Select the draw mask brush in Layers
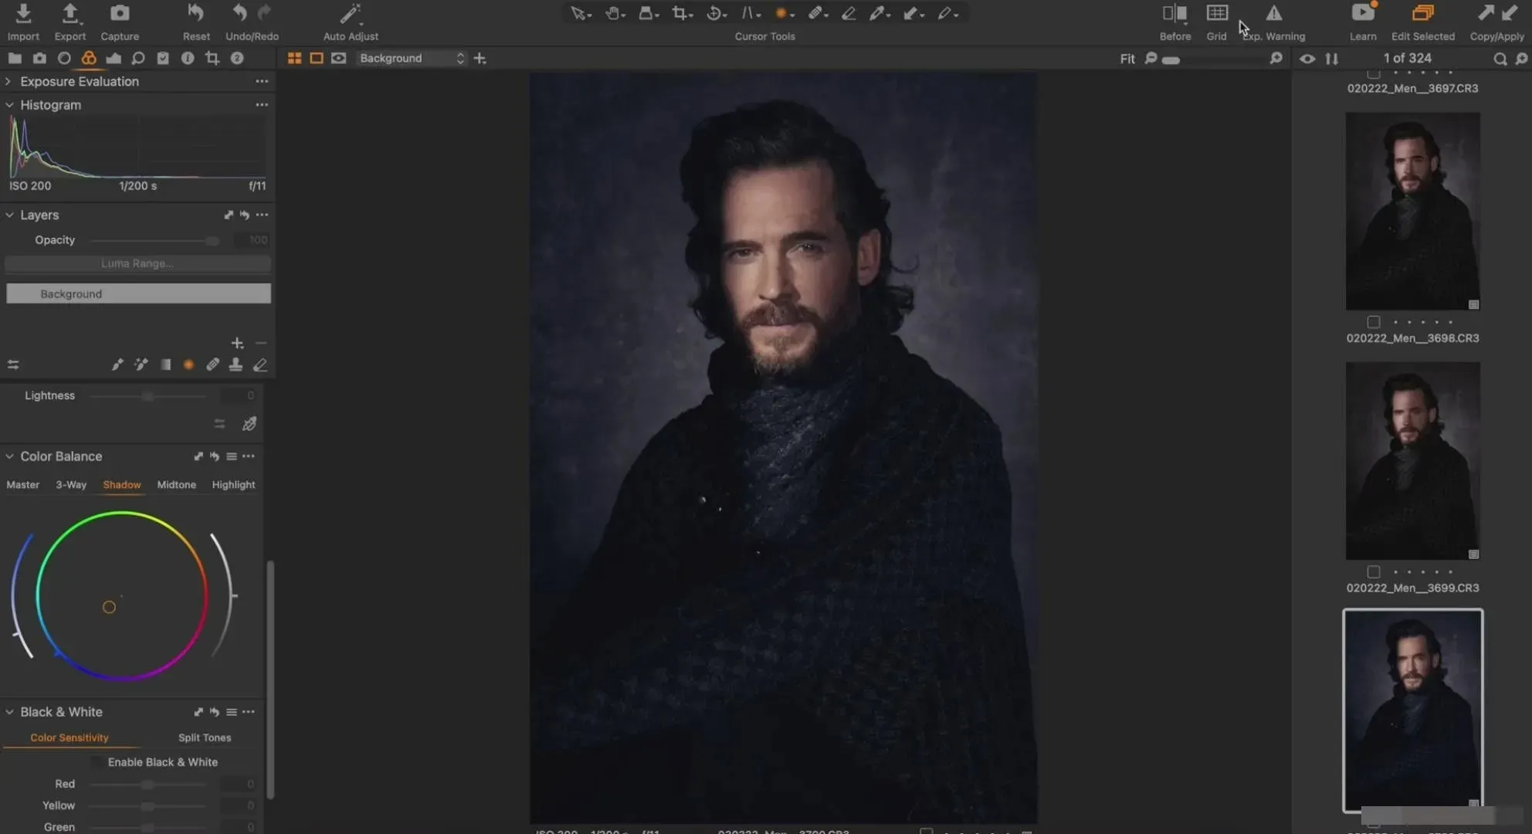The height and width of the screenshot is (834, 1532). [117, 364]
